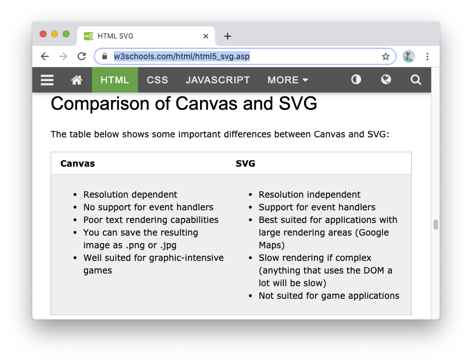Open the JAVASCRIPT tutorial link
This screenshot has width=472, height=362.
click(x=218, y=80)
